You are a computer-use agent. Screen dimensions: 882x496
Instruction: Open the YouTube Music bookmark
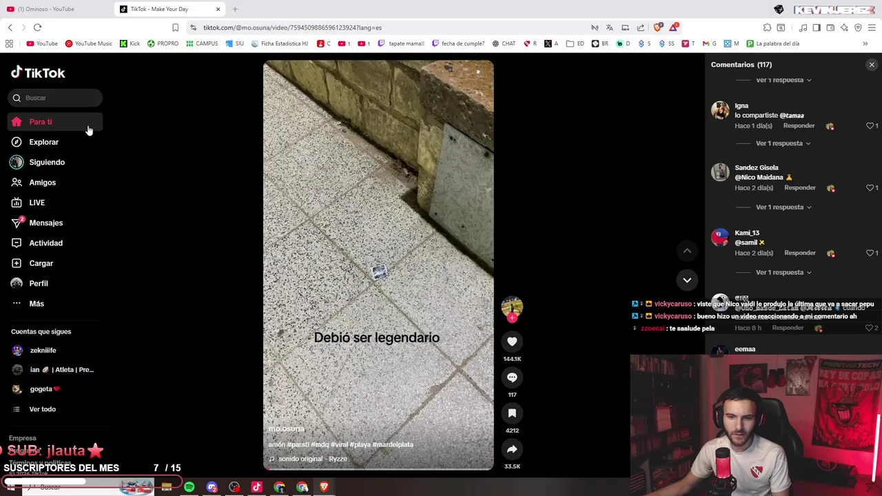pos(88,43)
